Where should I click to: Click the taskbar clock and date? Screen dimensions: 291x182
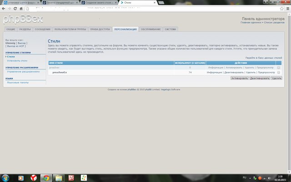pos(280,178)
